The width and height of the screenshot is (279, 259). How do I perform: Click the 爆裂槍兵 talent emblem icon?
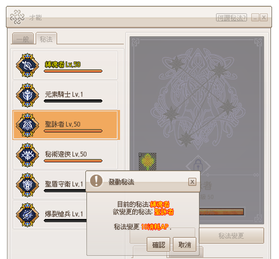27,215
